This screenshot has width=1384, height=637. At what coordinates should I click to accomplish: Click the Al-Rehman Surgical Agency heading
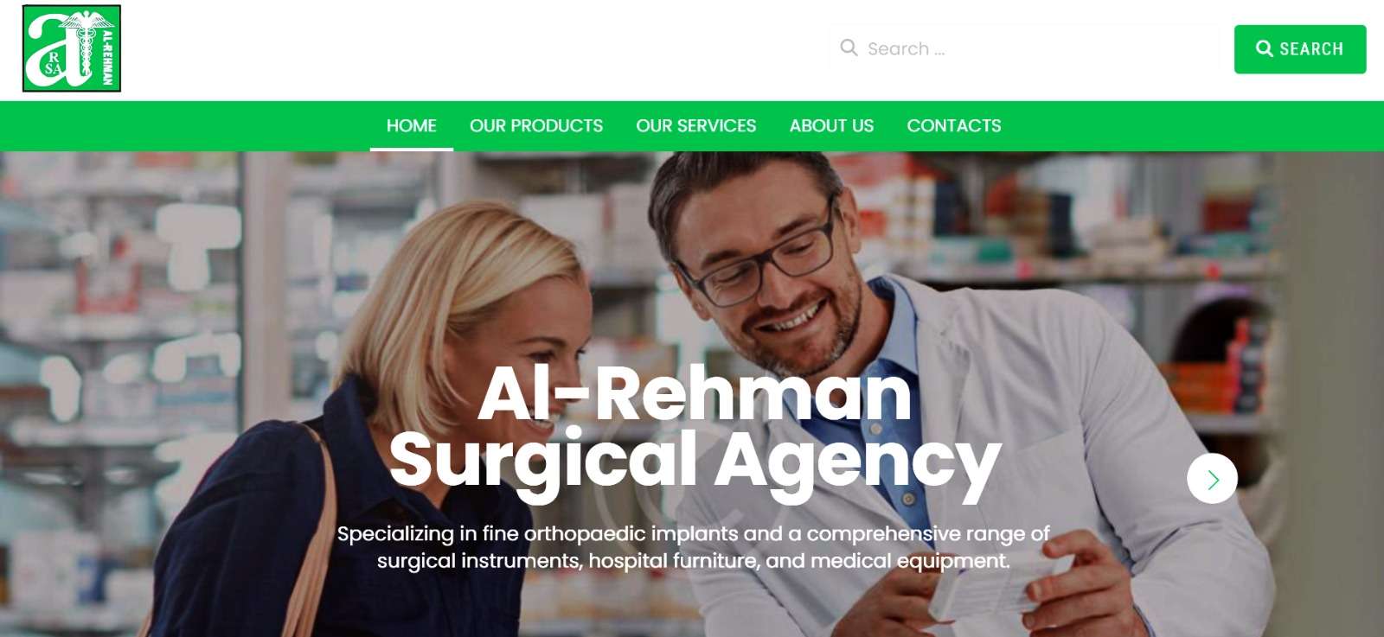point(695,428)
